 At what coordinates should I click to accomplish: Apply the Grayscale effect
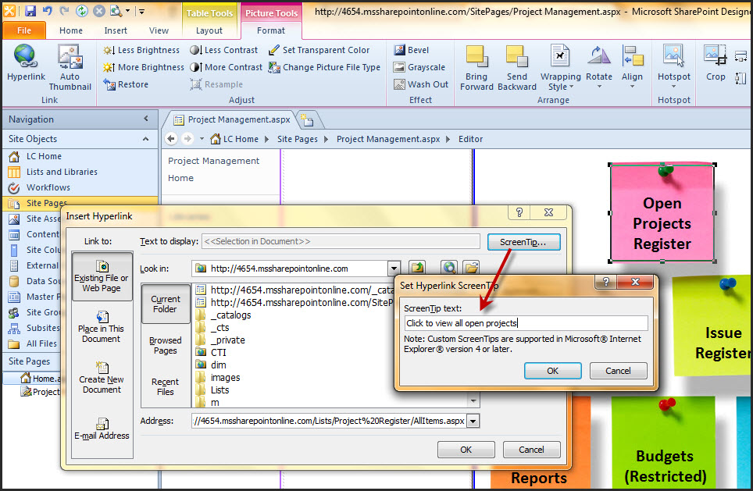pyautogui.click(x=419, y=67)
